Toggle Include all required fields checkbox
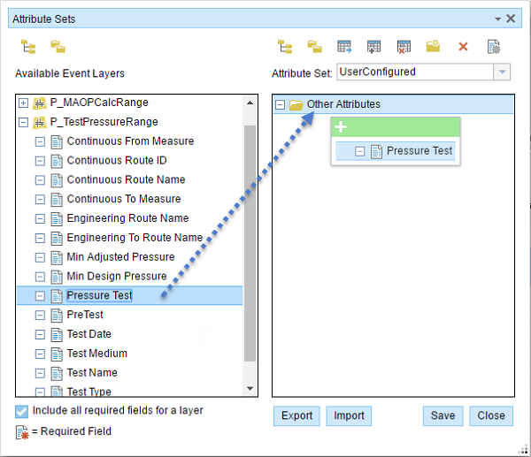This screenshot has height=457, width=531. point(22,410)
